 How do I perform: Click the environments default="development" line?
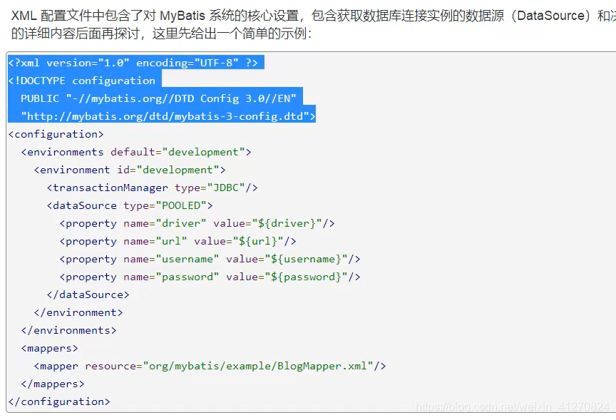[x=136, y=152]
